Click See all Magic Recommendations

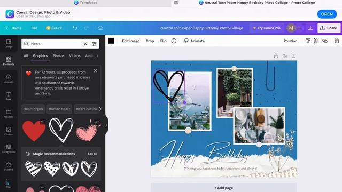[x=92, y=154]
